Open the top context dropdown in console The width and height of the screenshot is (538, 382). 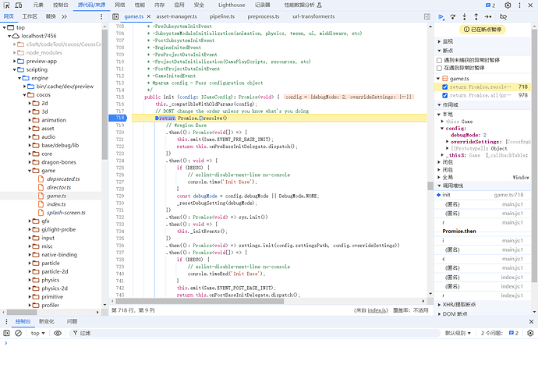37,333
